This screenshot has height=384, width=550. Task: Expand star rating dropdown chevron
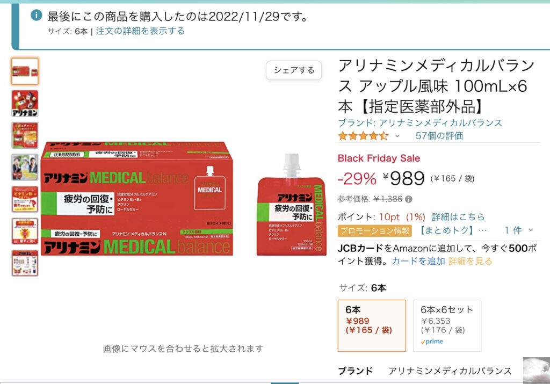397,136
